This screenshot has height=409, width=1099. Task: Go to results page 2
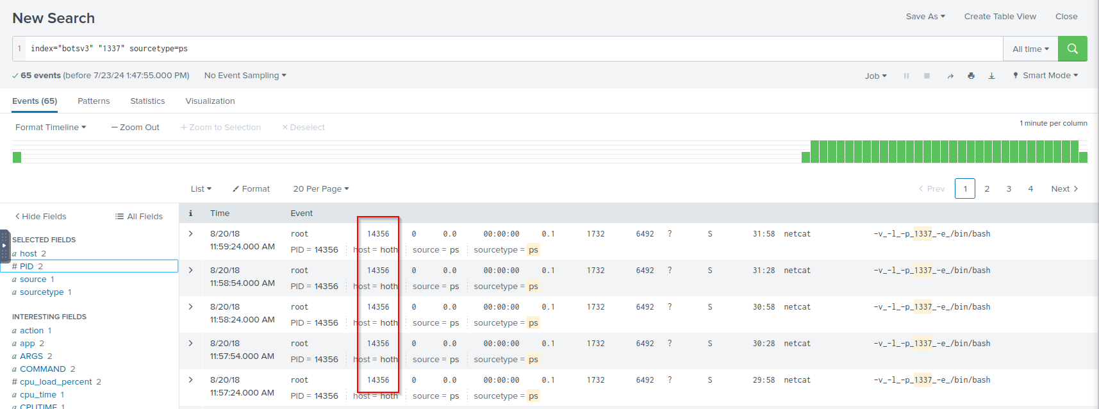click(987, 189)
